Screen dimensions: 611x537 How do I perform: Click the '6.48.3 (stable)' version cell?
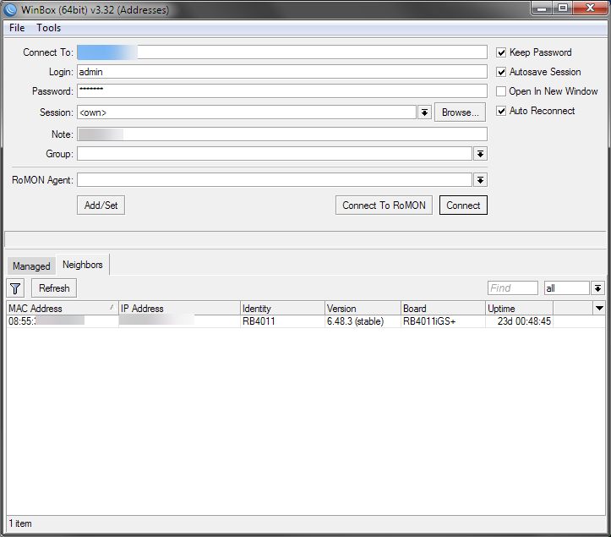(x=363, y=321)
